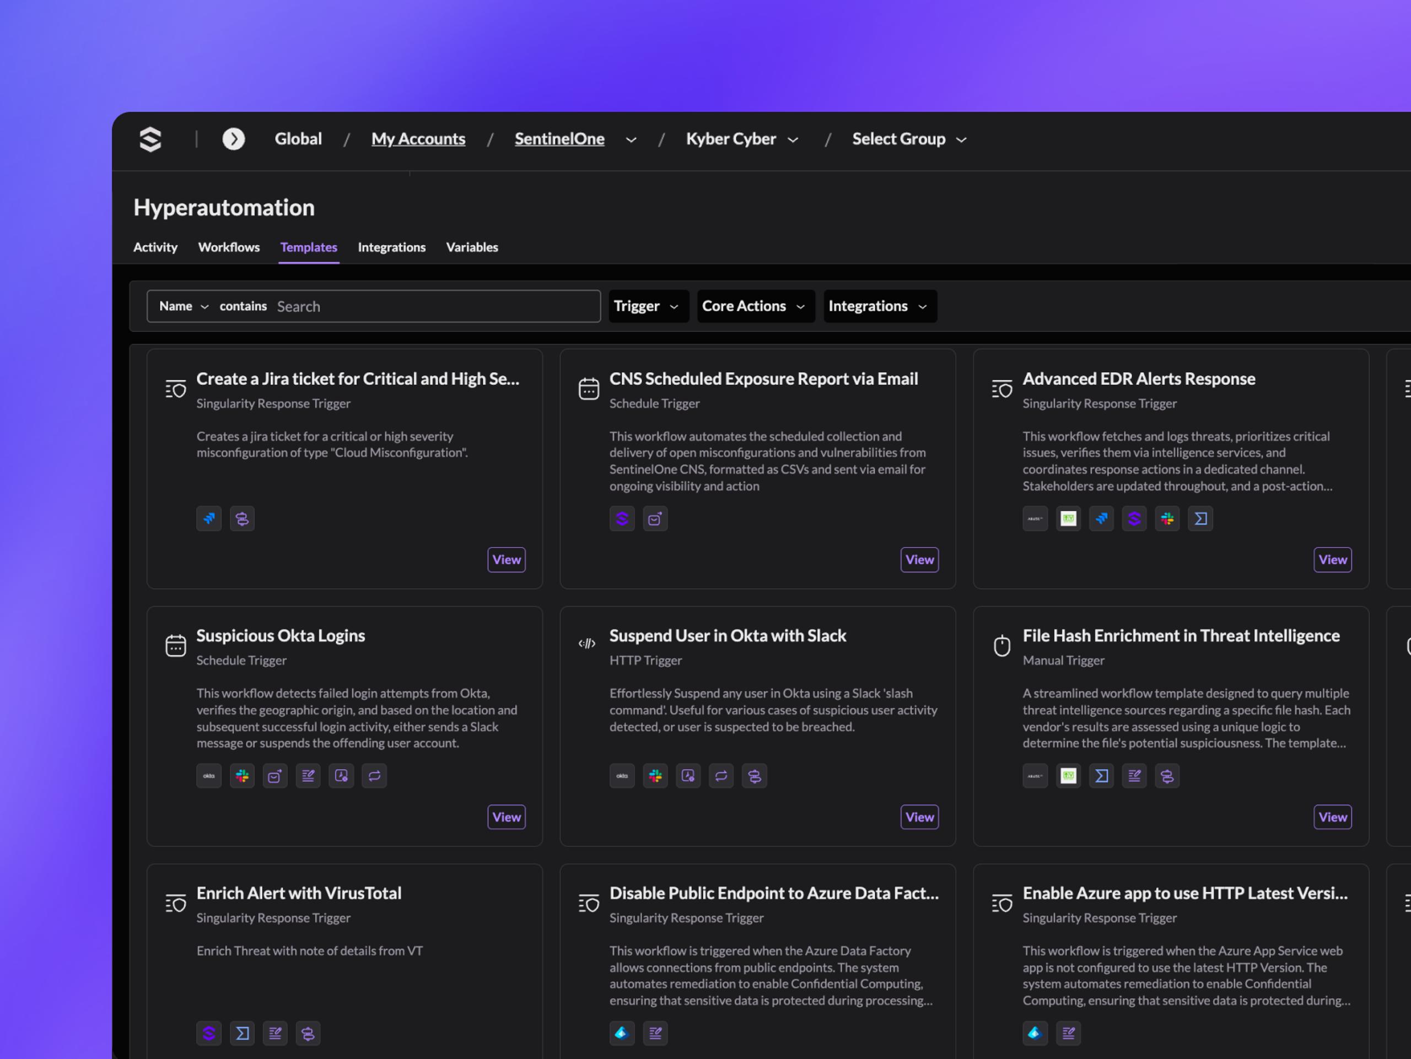Switch to the Workflows tab

(229, 247)
